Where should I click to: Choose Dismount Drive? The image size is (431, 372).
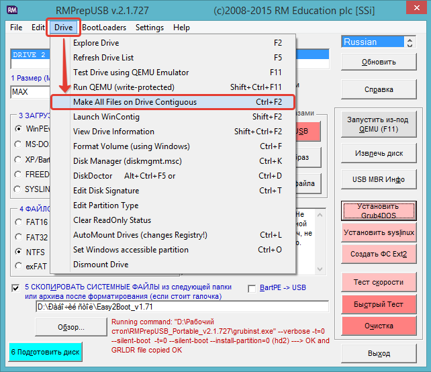click(173, 265)
